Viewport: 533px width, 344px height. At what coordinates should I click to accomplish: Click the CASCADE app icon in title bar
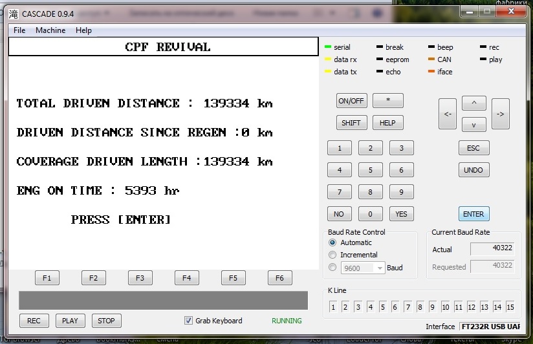[14, 14]
